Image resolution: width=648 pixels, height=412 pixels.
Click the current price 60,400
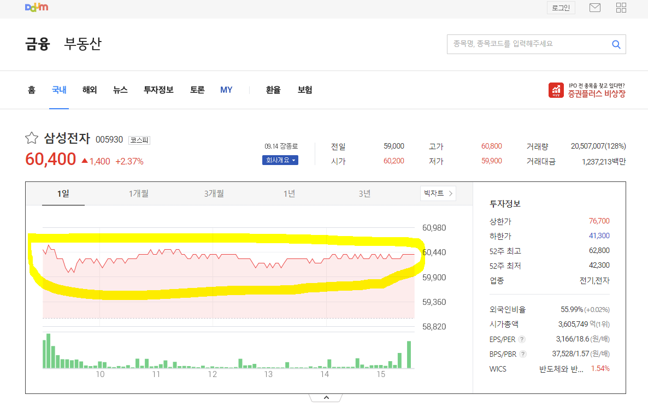pos(50,159)
